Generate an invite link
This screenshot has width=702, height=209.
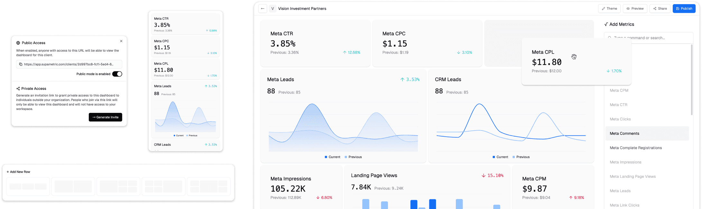(x=106, y=117)
